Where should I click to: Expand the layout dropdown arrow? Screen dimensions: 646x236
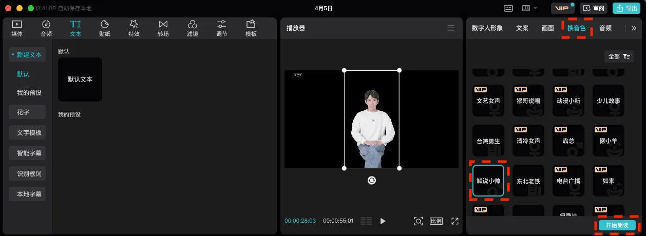click(x=536, y=8)
